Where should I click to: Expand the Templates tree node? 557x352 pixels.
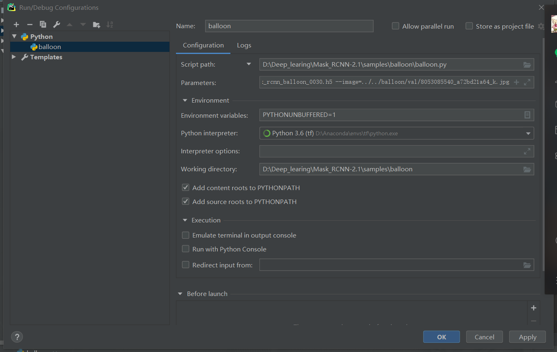pos(14,57)
